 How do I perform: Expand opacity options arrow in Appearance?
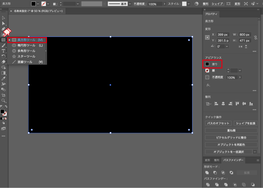(x=240, y=77)
